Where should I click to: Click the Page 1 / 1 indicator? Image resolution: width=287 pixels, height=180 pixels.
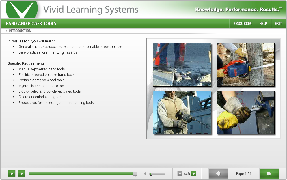(244, 174)
